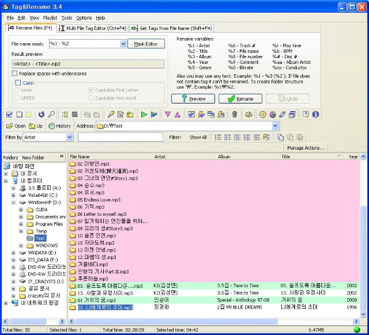Toggle Replace spaces with underscores checkbox
This screenshot has width=369, height=335.
tap(14, 74)
